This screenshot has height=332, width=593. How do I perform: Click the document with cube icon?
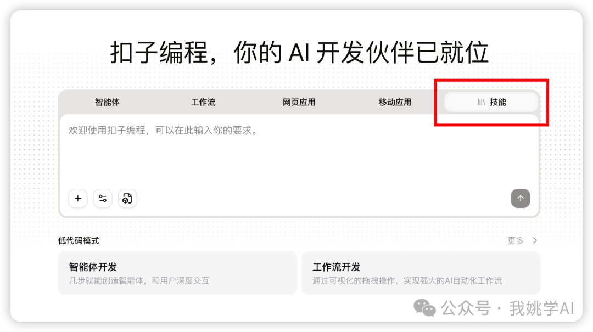(127, 199)
